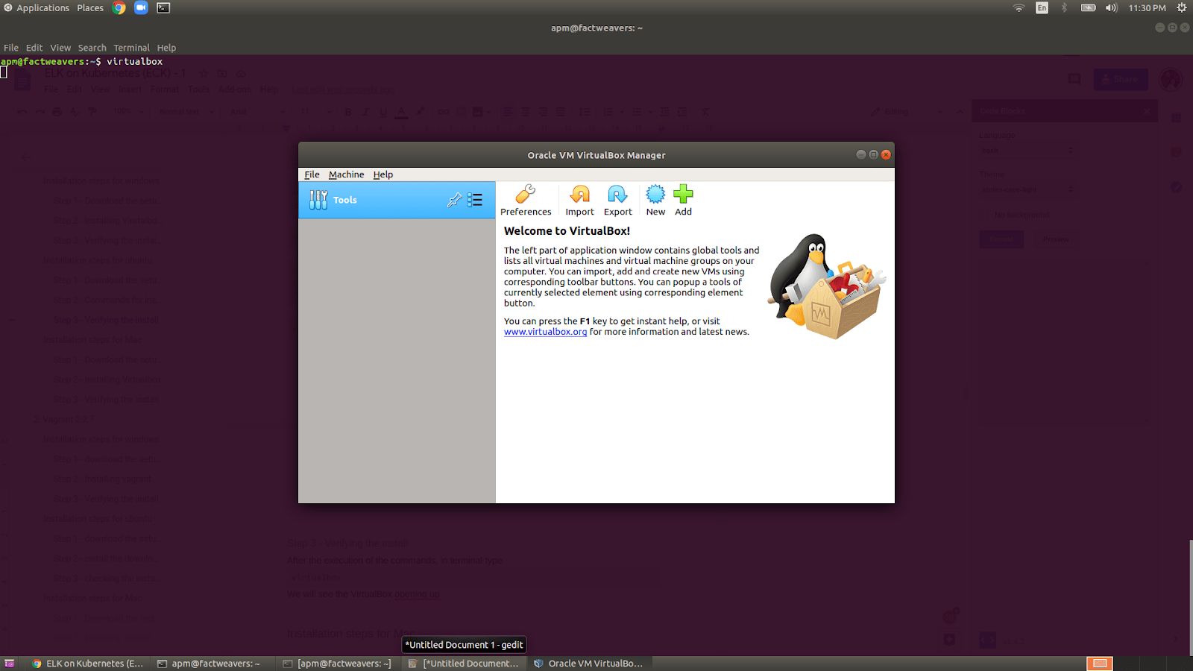
Task: Open the En keyboard language indicator
Action: [x=1042, y=7]
